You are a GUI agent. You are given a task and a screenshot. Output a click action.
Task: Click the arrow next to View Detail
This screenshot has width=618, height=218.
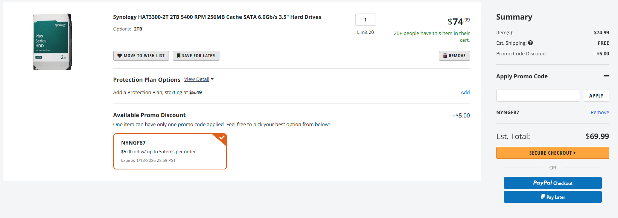click(212, 79)
